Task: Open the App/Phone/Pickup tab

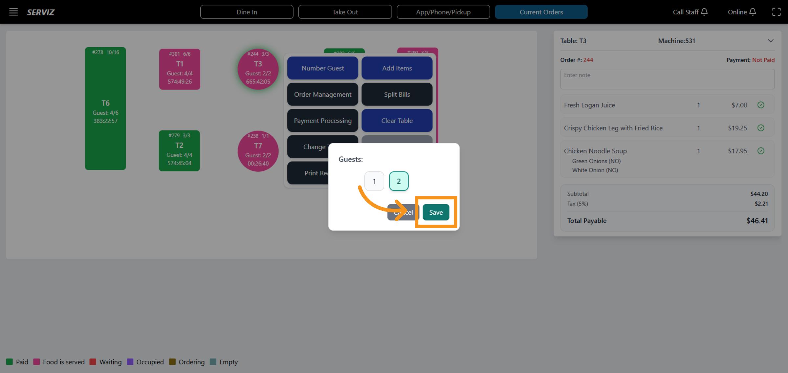Action: [x=443, y=12]
